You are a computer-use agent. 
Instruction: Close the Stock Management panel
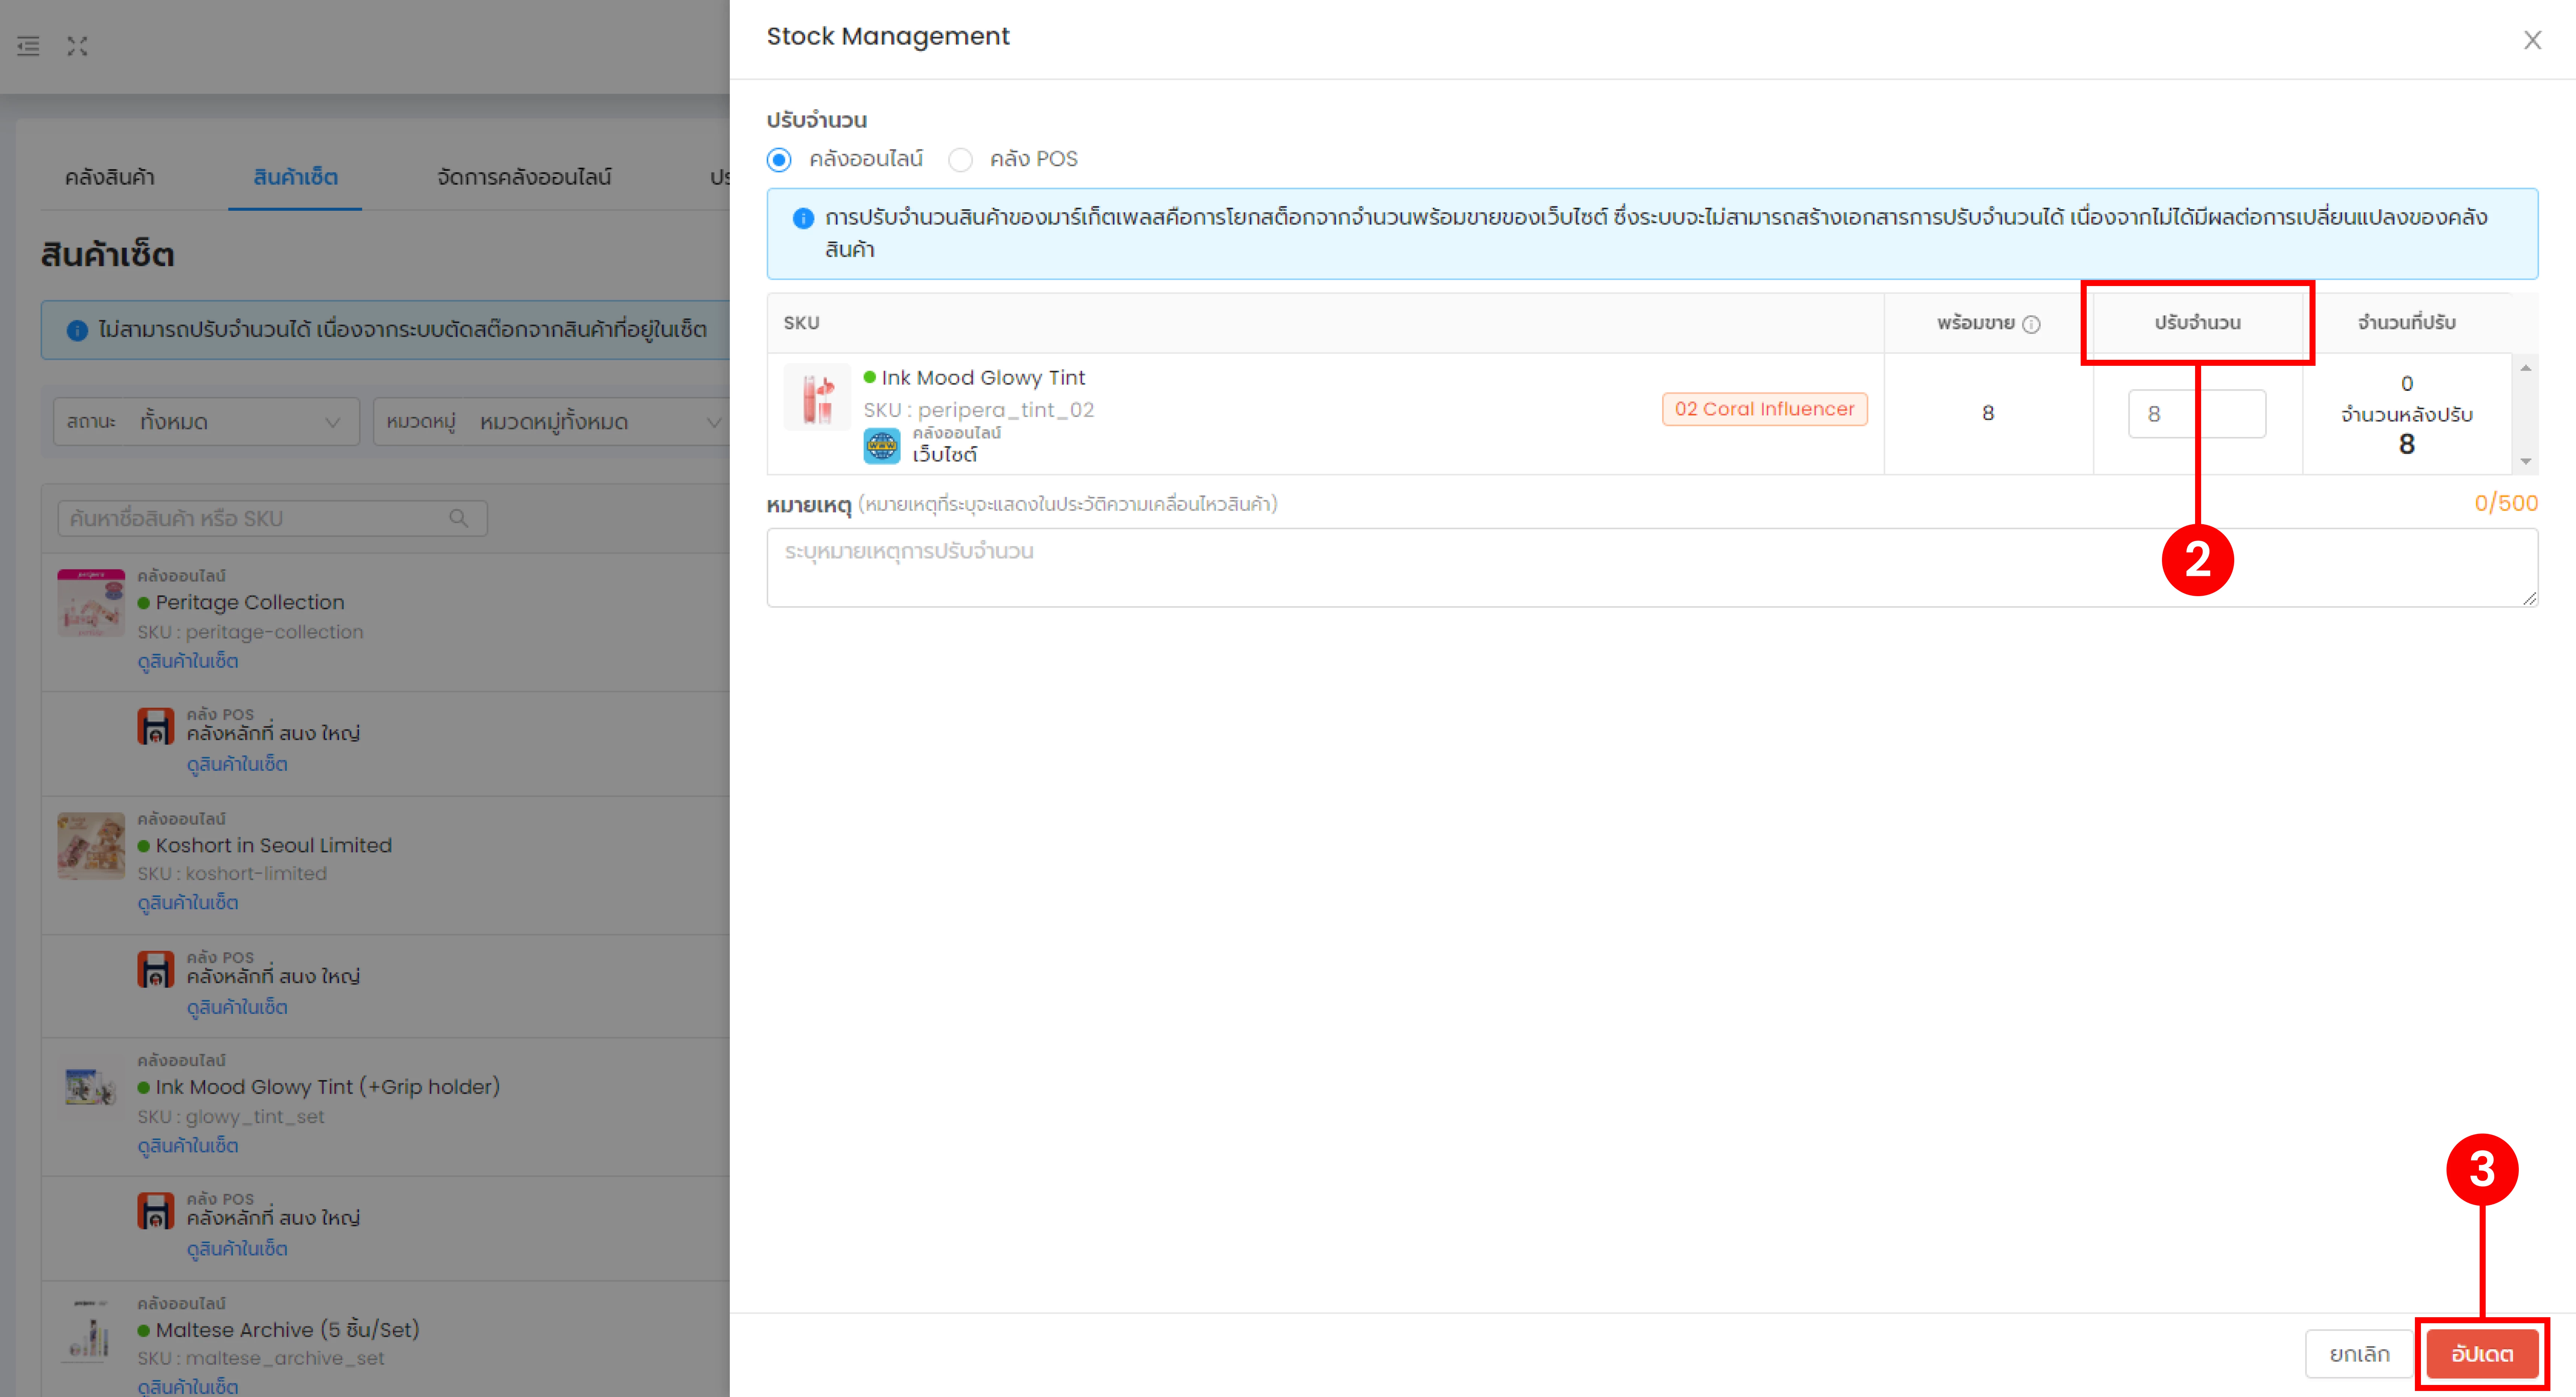(x=2532, y=40)
